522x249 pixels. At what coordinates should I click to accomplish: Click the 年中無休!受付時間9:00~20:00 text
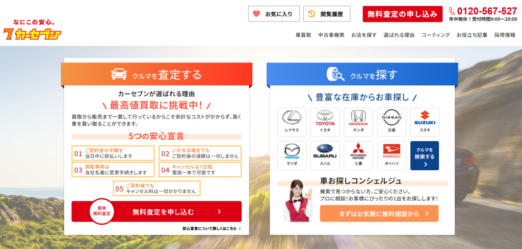click(x=483, y=19)
